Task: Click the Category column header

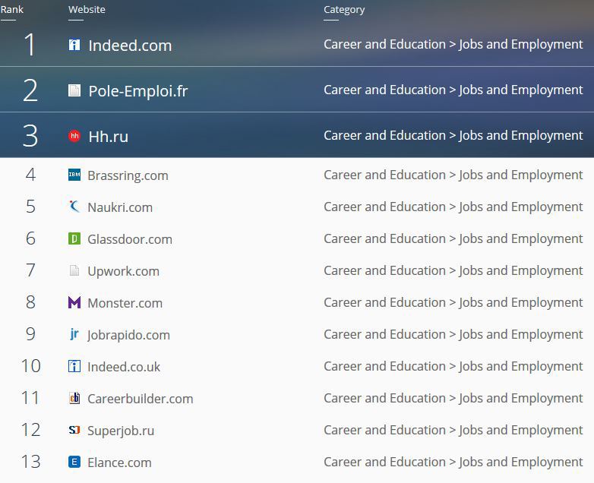Action: coord(344,10)
